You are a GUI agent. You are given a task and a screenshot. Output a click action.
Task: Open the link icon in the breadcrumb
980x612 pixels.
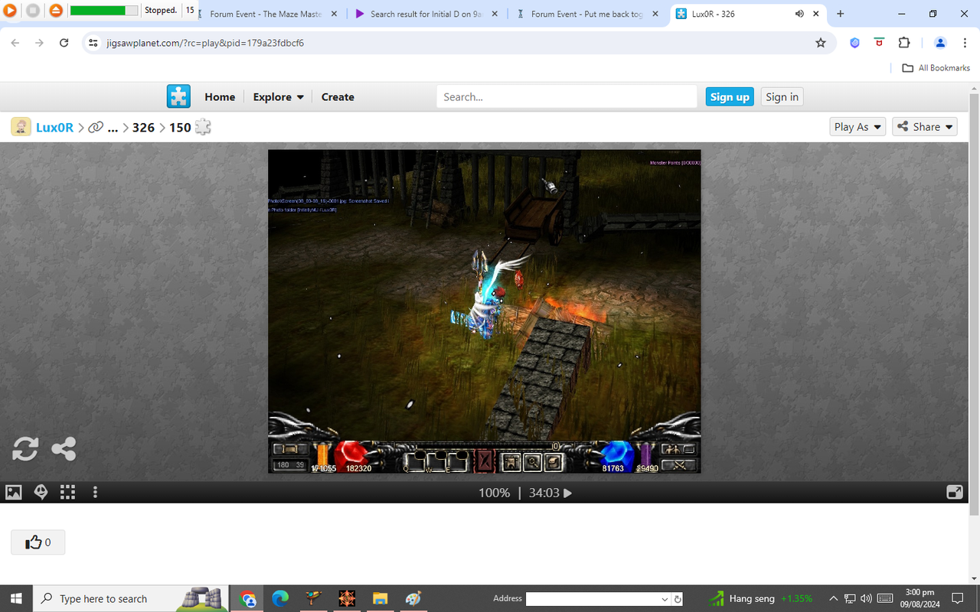pyautogui.click(x=96, y=127)
